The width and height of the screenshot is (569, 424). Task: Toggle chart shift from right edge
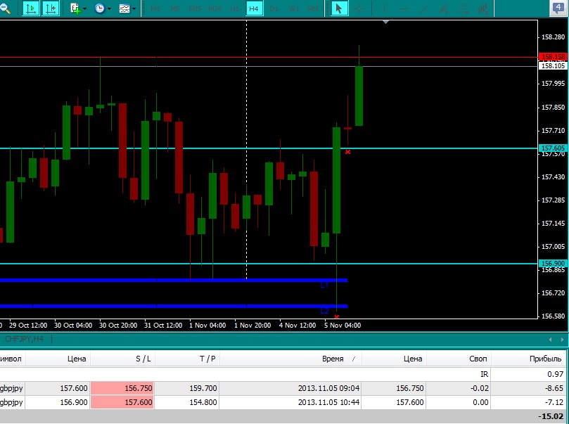51,8
